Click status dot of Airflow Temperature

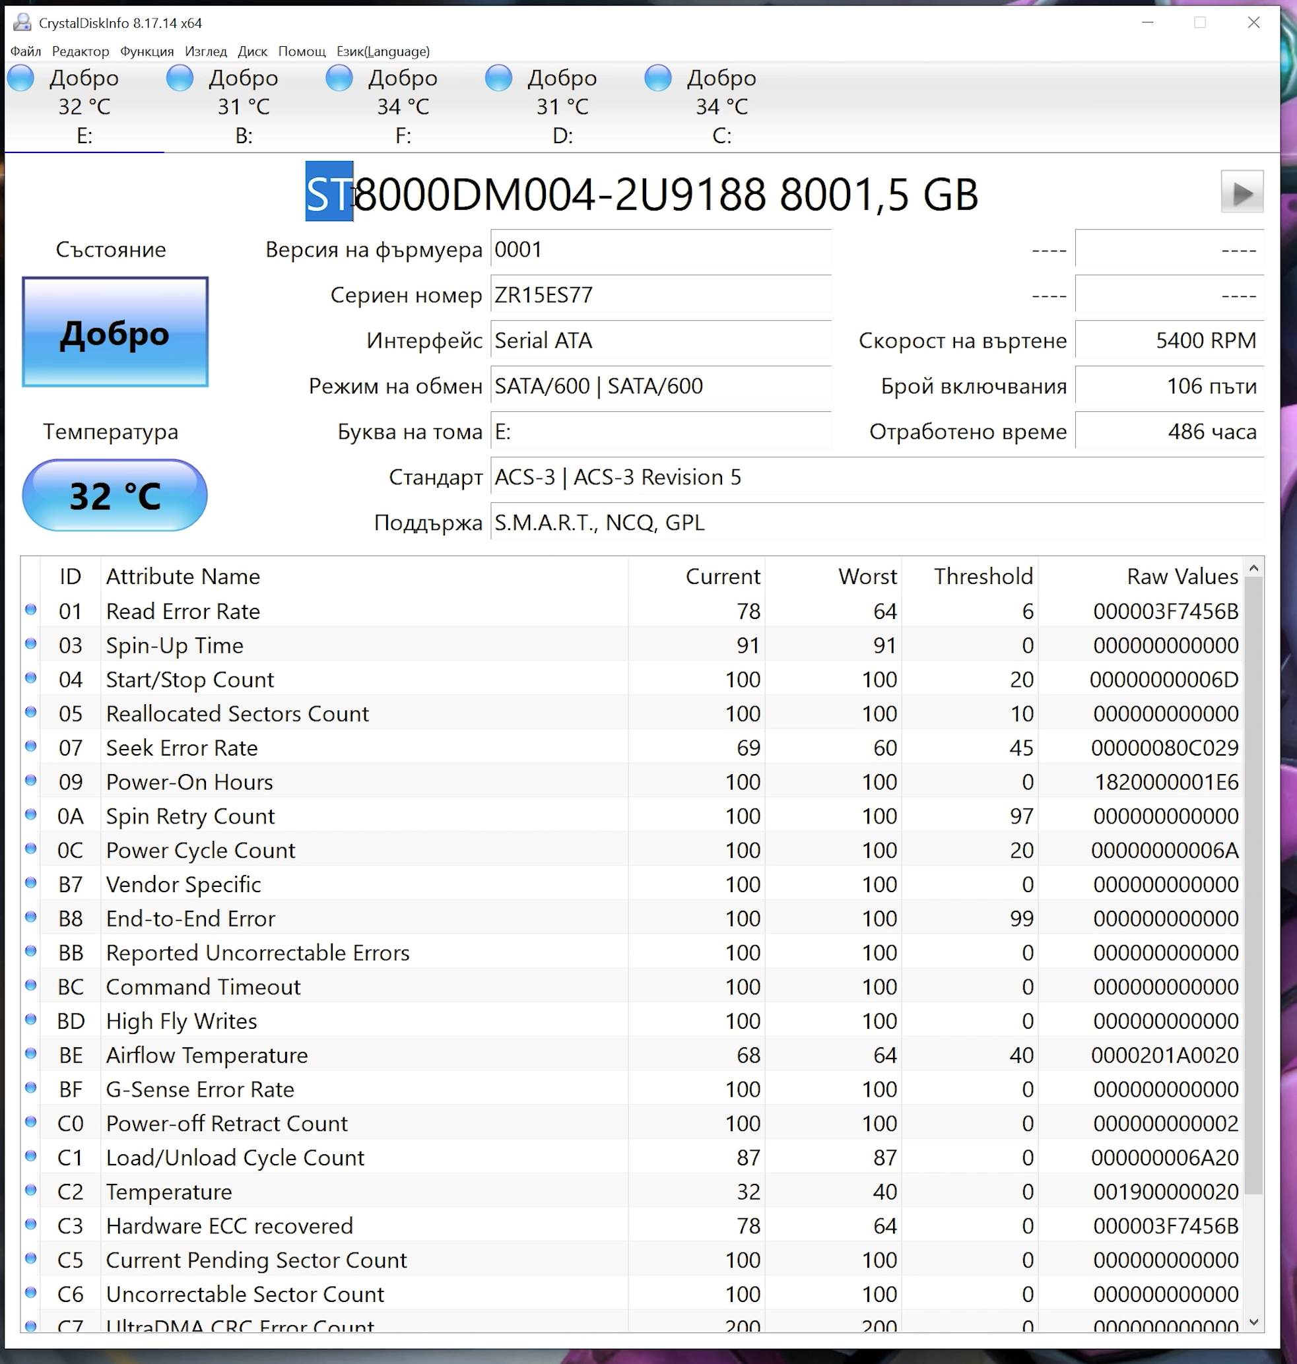pyautogui.click(x=30, y=1053)
